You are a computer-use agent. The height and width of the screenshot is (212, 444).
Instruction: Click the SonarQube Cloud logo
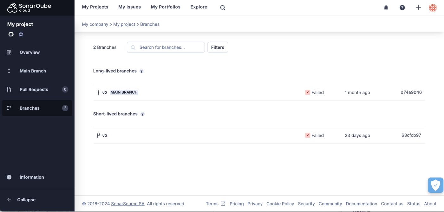[29, 7]
